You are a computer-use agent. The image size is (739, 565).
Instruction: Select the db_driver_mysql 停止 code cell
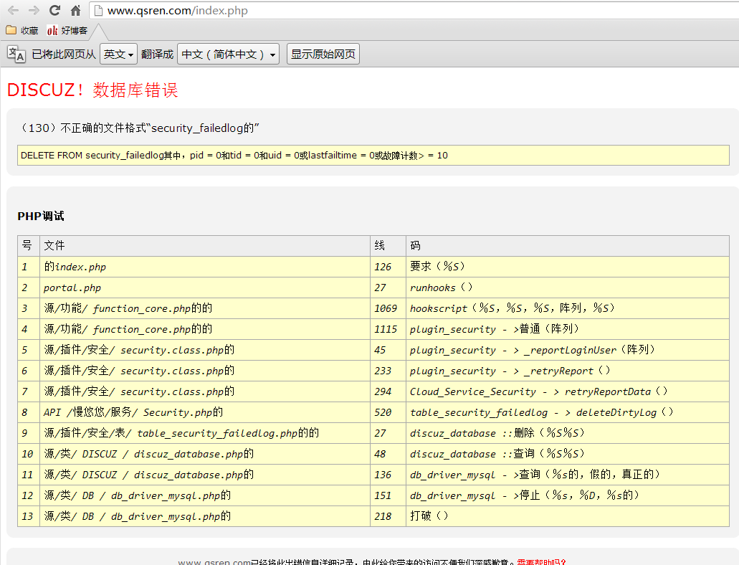(x=568, y=495)
